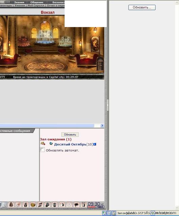
Task: Click the black flag icon in bottom toolbar
Action: 76,205
